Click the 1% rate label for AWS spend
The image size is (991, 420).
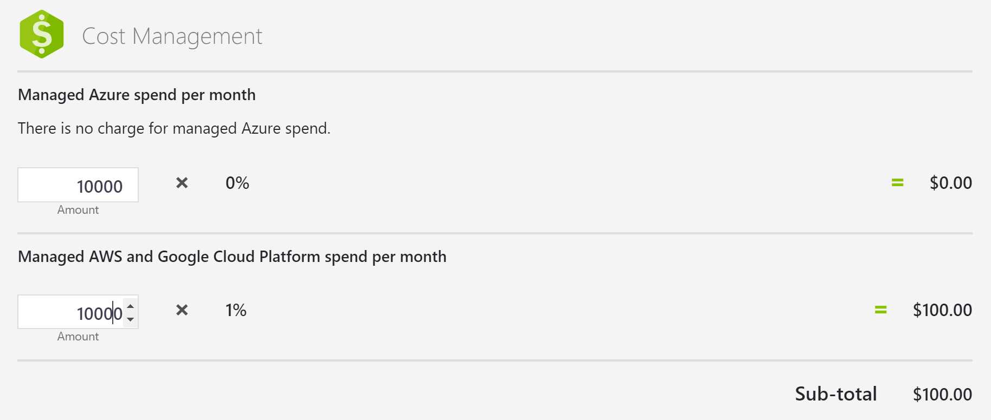(x=235, y=310)
